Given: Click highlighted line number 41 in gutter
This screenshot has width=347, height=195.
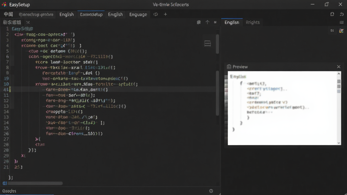Looking at the screenshot, I should click(x=6, y=89).
